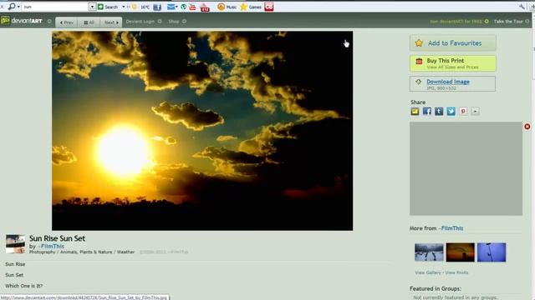Screen dimensions: 535x300
Task: Share the image on Twitter
Action: point(451,111)
